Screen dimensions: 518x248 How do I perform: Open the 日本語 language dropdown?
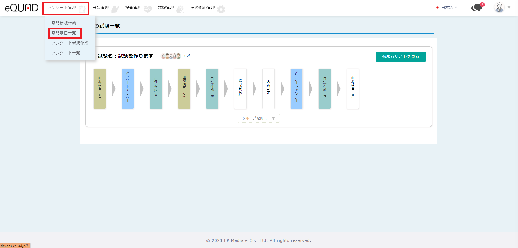pyautogui.click(x=447, y=8)
